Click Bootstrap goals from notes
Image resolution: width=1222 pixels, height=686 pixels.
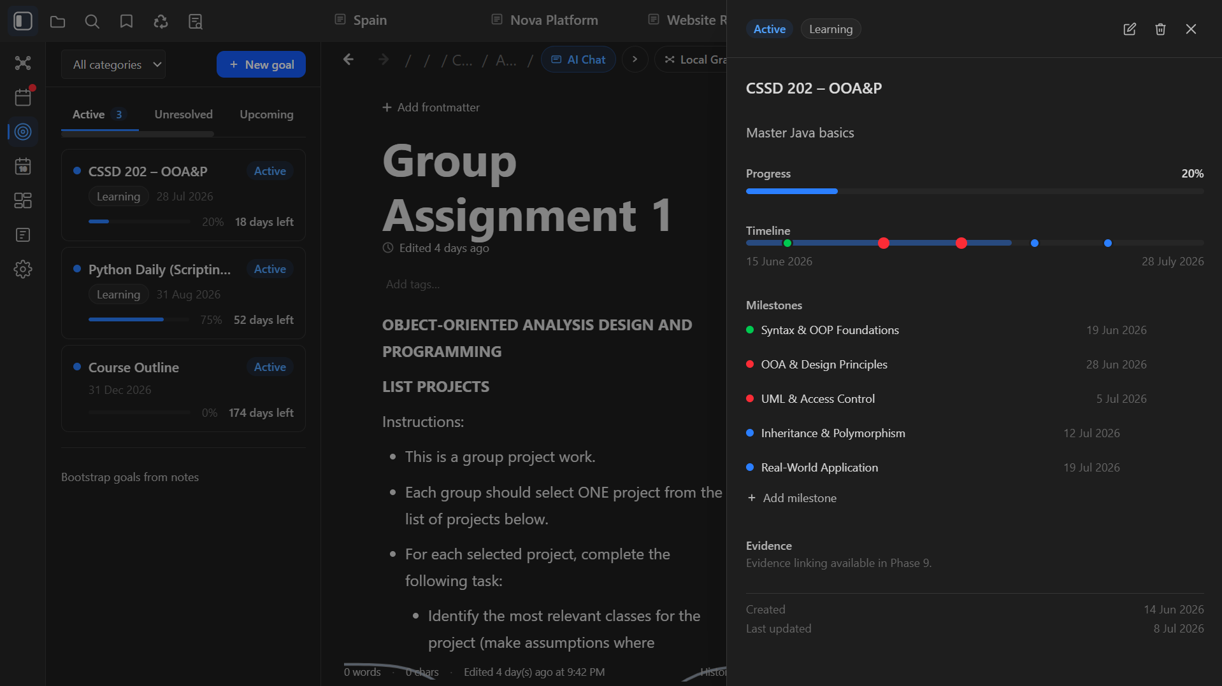[x=130, y=477]
